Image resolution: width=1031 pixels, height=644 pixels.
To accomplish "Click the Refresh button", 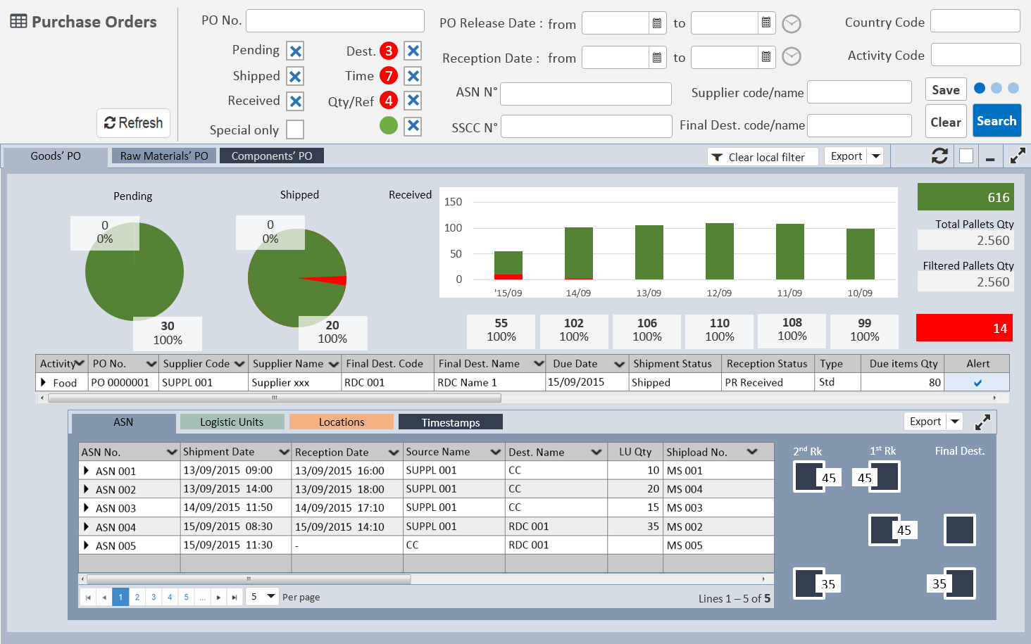I will click(x=134, y=123).
